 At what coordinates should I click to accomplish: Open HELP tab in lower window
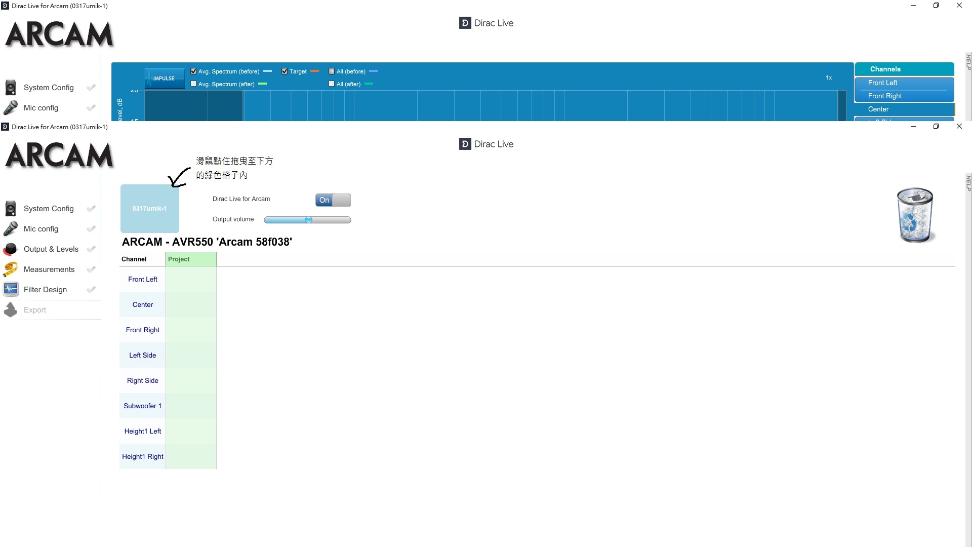coord(968,183)
